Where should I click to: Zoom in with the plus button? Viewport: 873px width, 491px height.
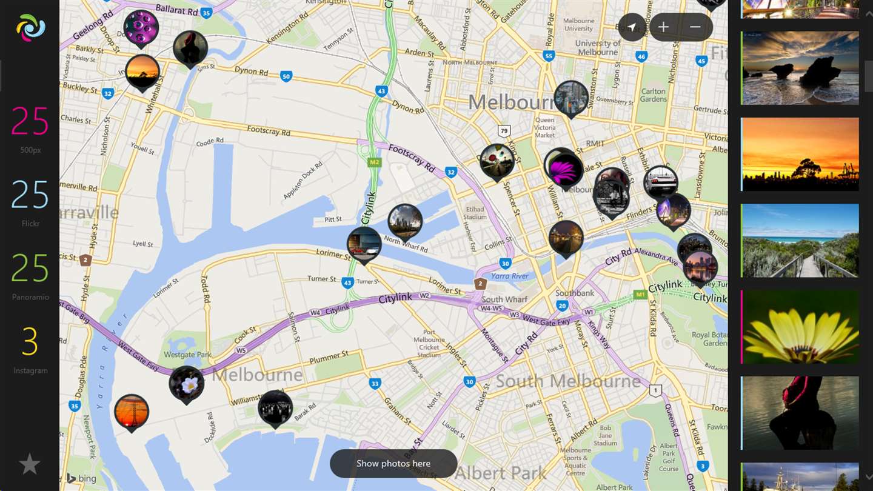pos(663,27)
